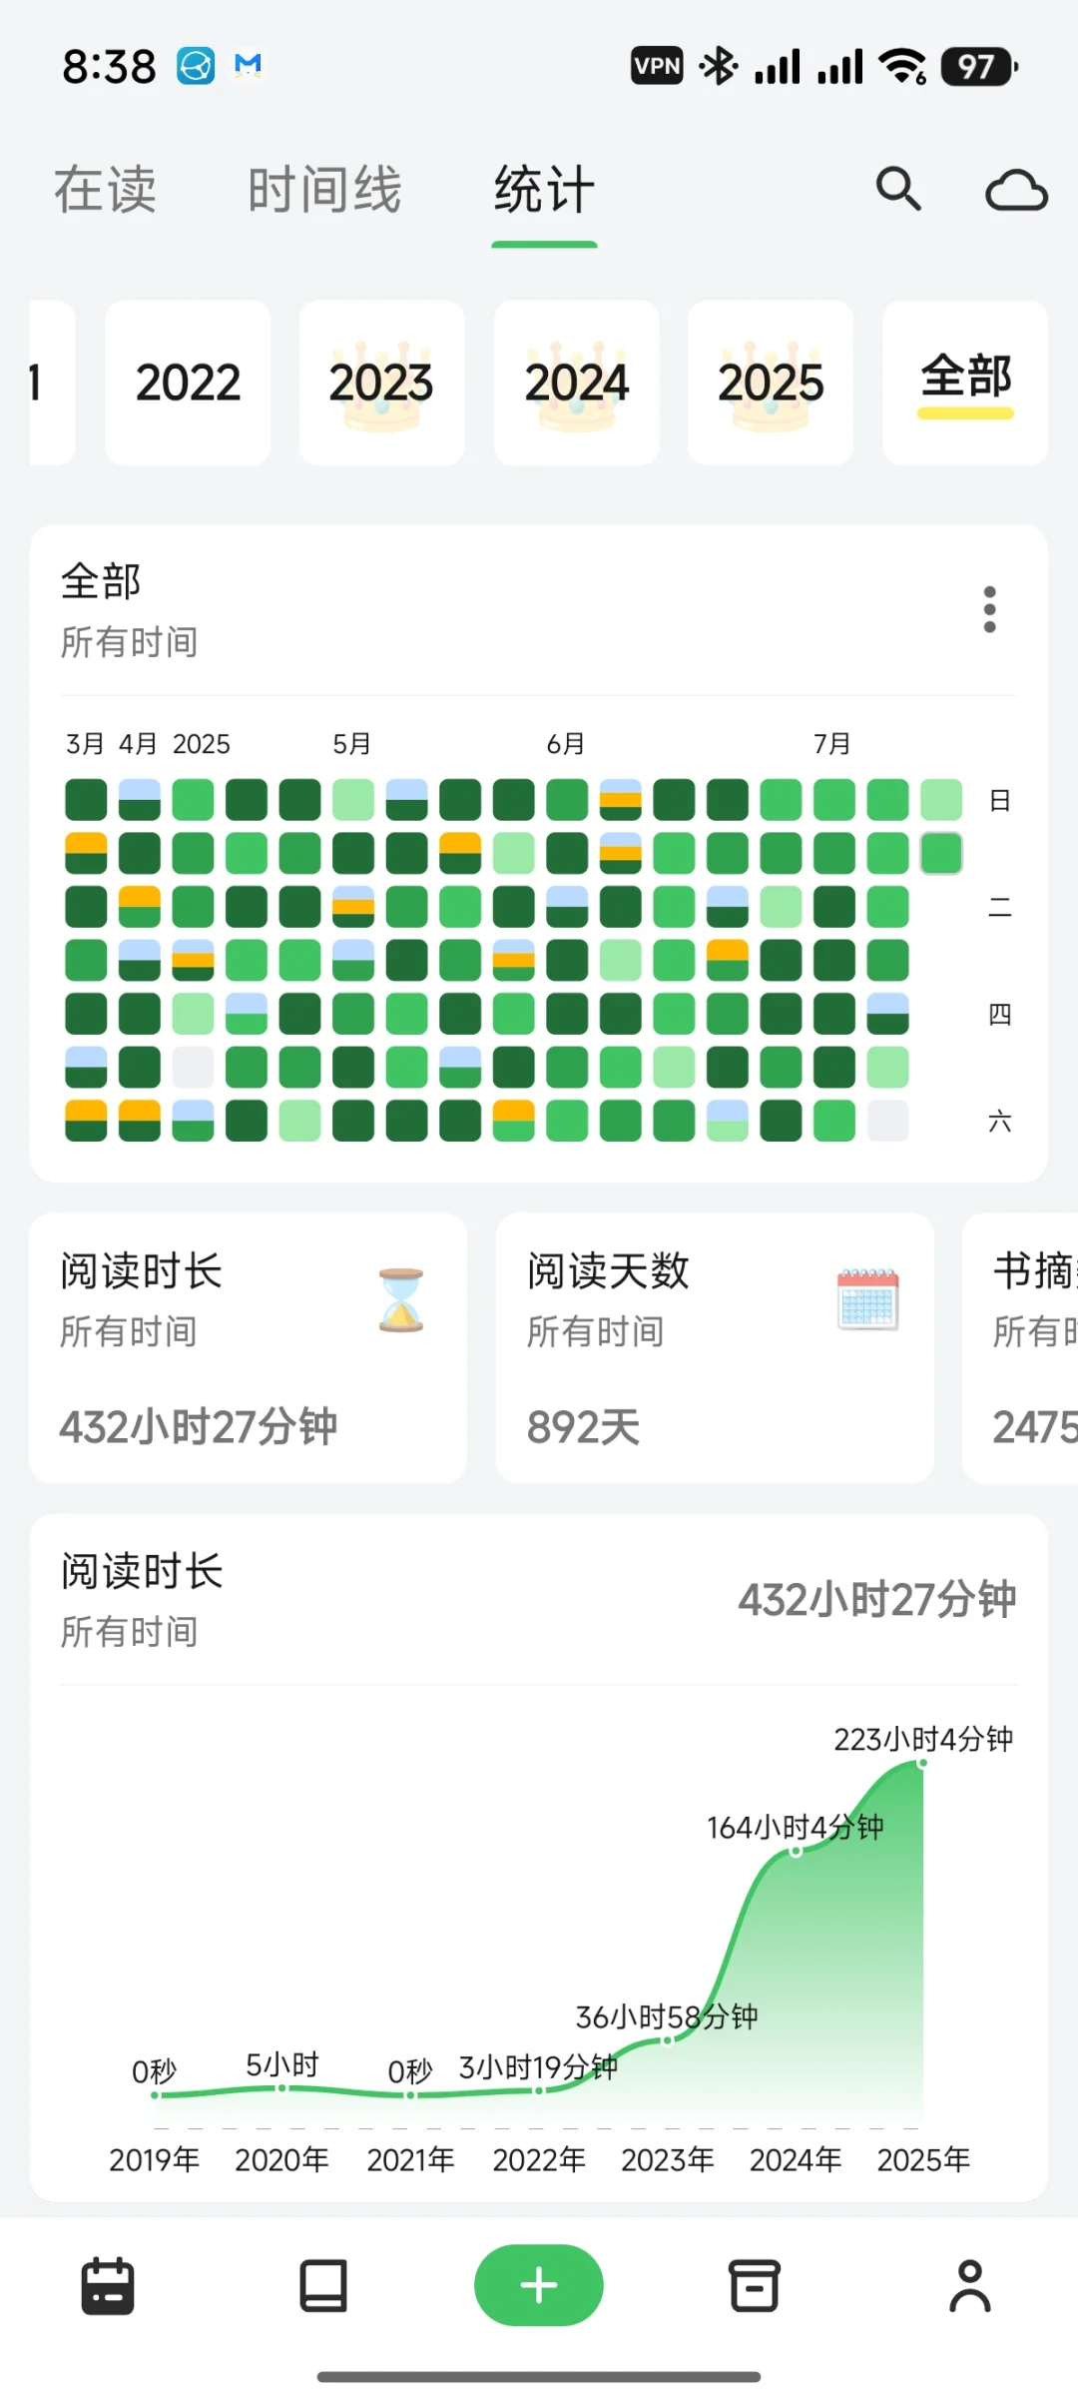1078x2400 pixels.
Task: Open the three-dot menu on 全部 card
Action: tap(989, 609)
